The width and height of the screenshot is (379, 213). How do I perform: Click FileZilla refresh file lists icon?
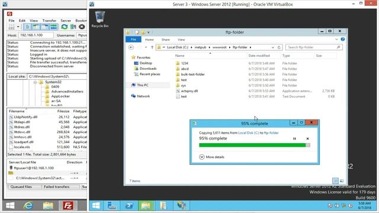point(65,27)
